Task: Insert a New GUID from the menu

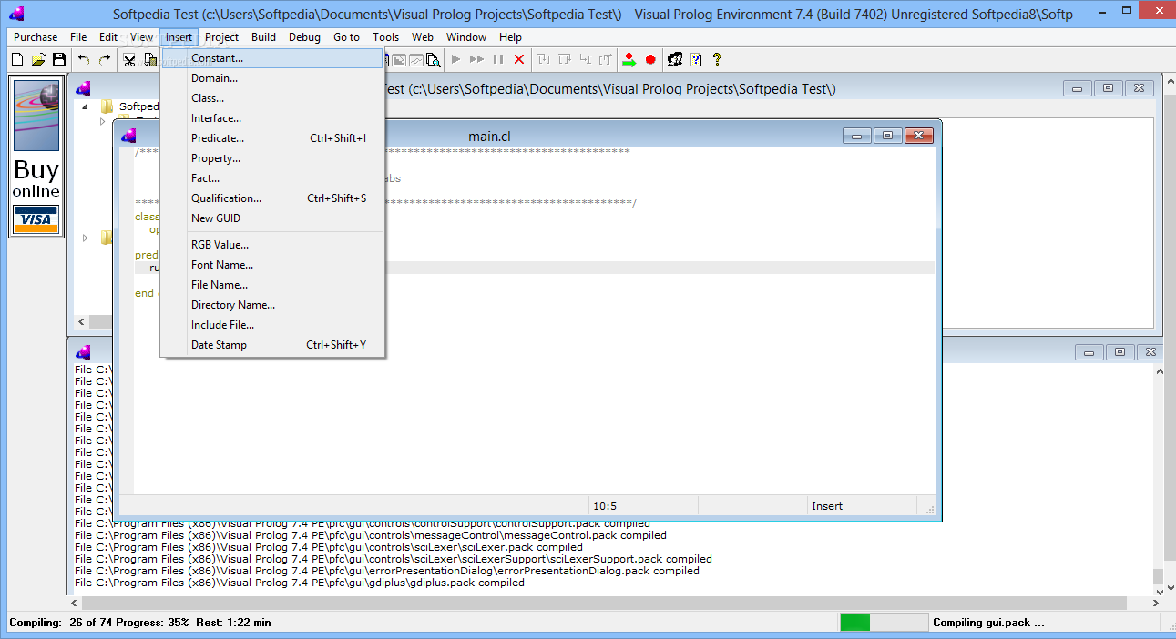Action: point(272,218)
